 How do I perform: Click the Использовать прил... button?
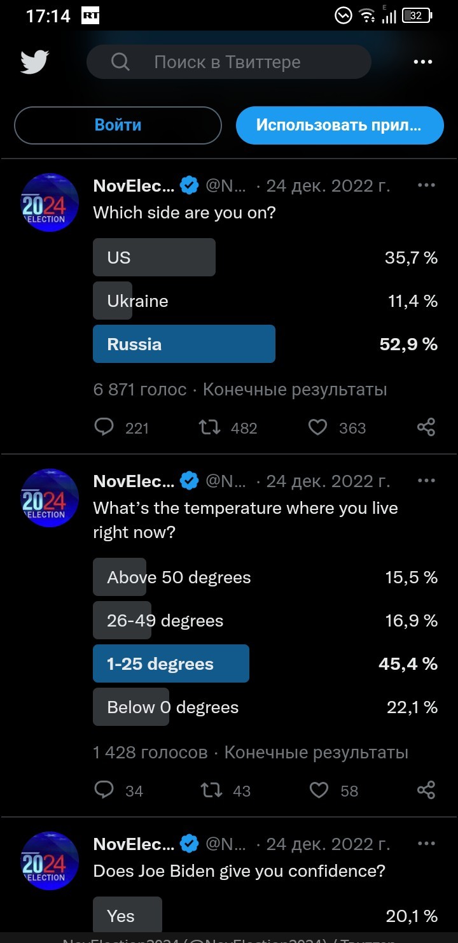(340, 125)
